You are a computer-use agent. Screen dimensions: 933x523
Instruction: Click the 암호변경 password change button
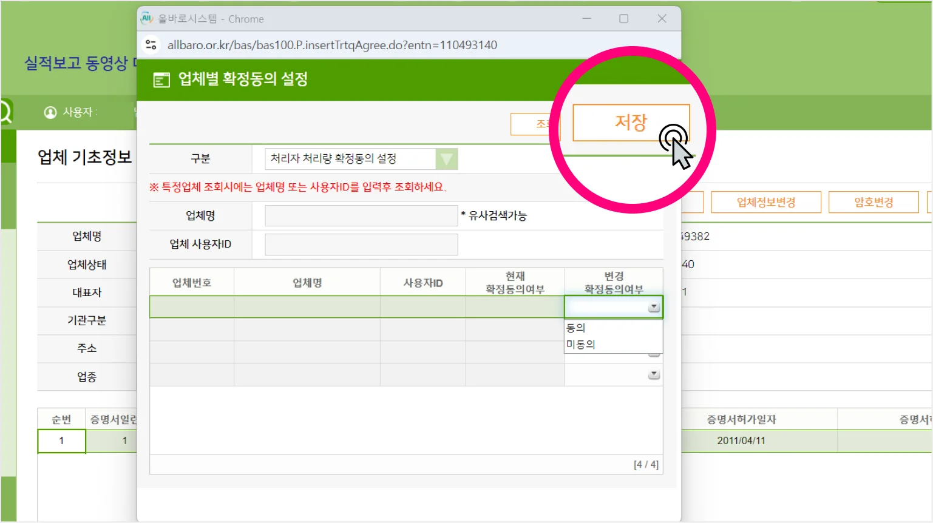[874, 202]
